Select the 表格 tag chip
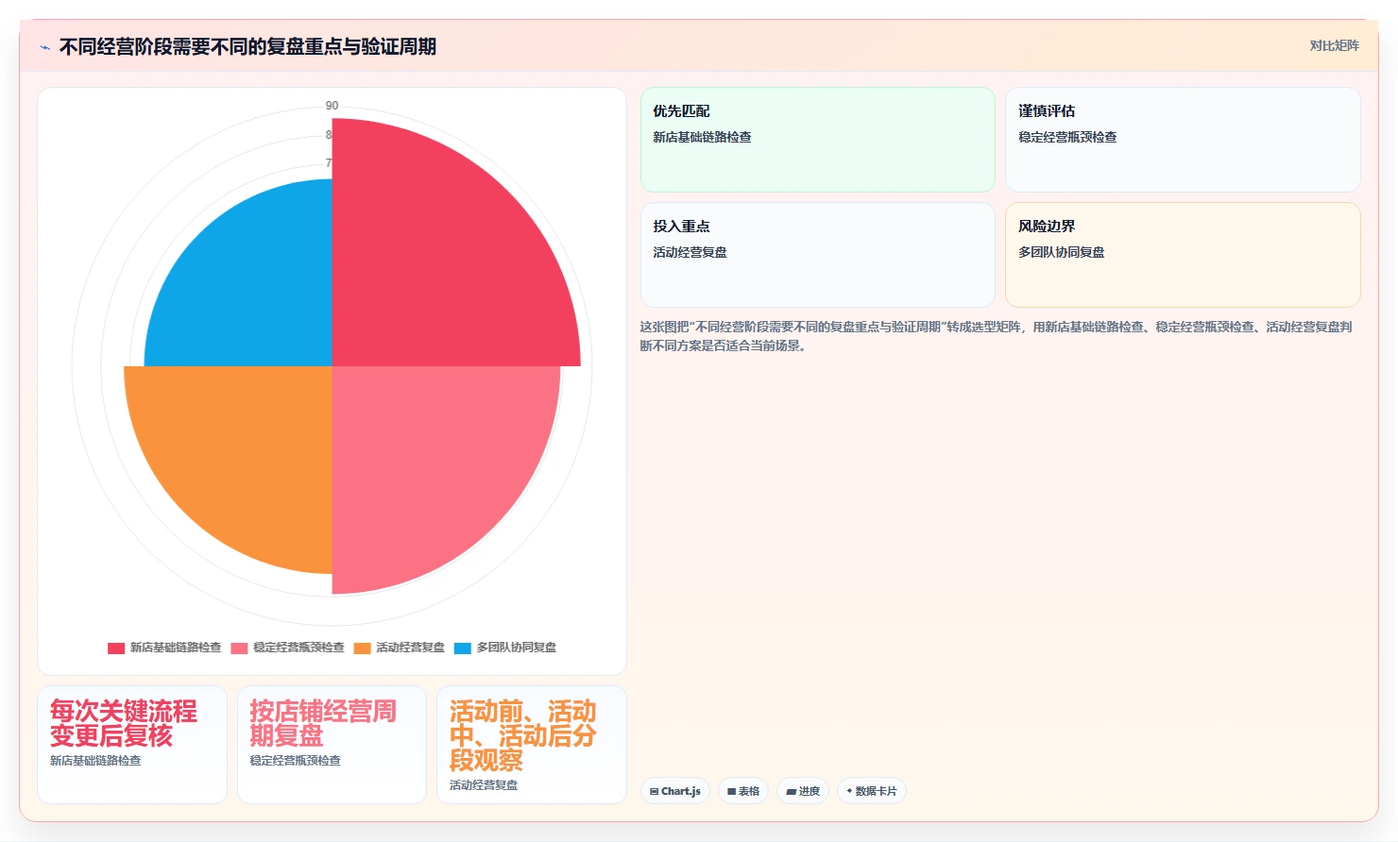Screen dimensions: 1398x842 coord(743,791)
